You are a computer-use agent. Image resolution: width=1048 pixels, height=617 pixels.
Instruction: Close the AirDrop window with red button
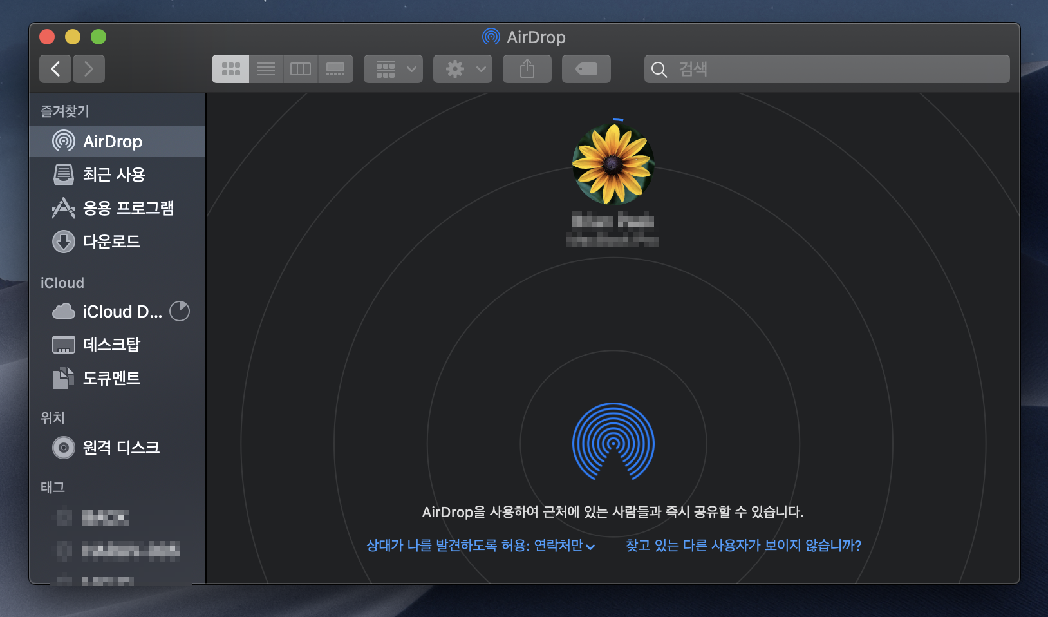[x=47, y=37]
